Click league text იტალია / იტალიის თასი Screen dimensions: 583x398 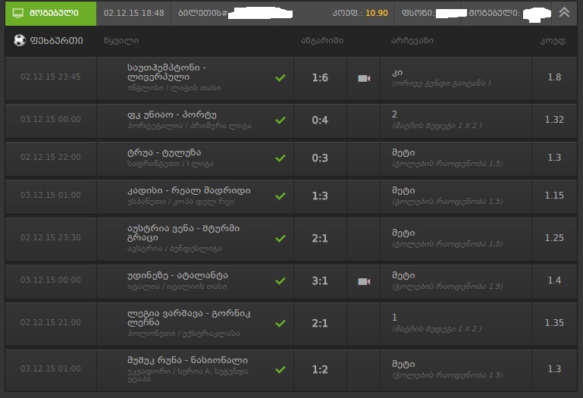point(177,287)
